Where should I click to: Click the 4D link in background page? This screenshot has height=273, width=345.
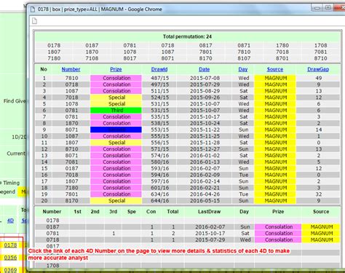(x=10, y=221)
